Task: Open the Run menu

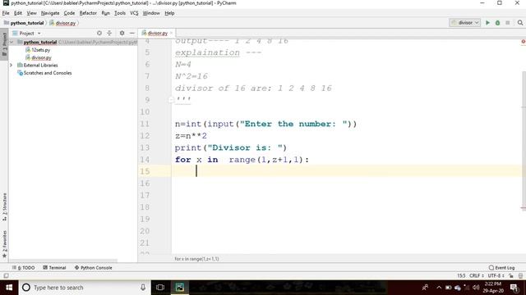Action: 106,13
